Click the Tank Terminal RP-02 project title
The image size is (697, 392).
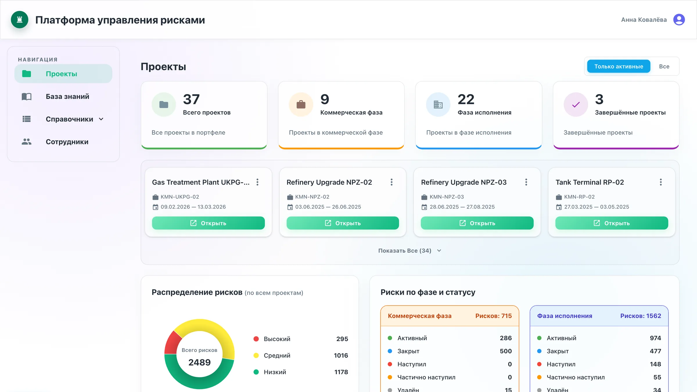coord(590,182)
